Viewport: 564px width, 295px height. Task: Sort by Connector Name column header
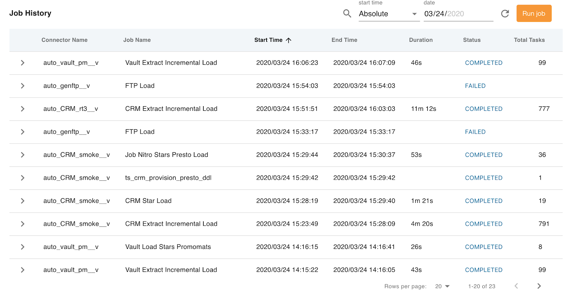point(65,40)
